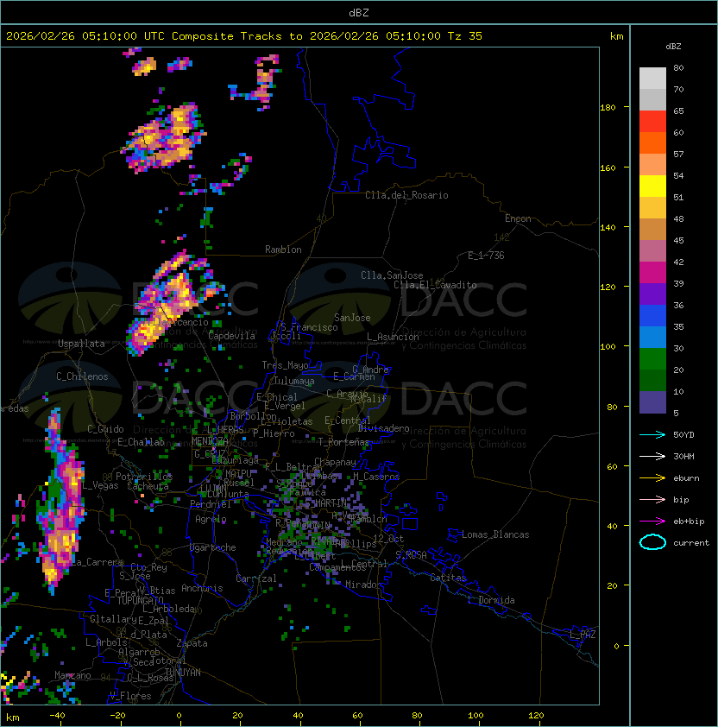The width and height of the screenshot is (718, 727).
Task: Click the 'Zapata' map label
Action: pyautogui.click(x=192, y=643)
